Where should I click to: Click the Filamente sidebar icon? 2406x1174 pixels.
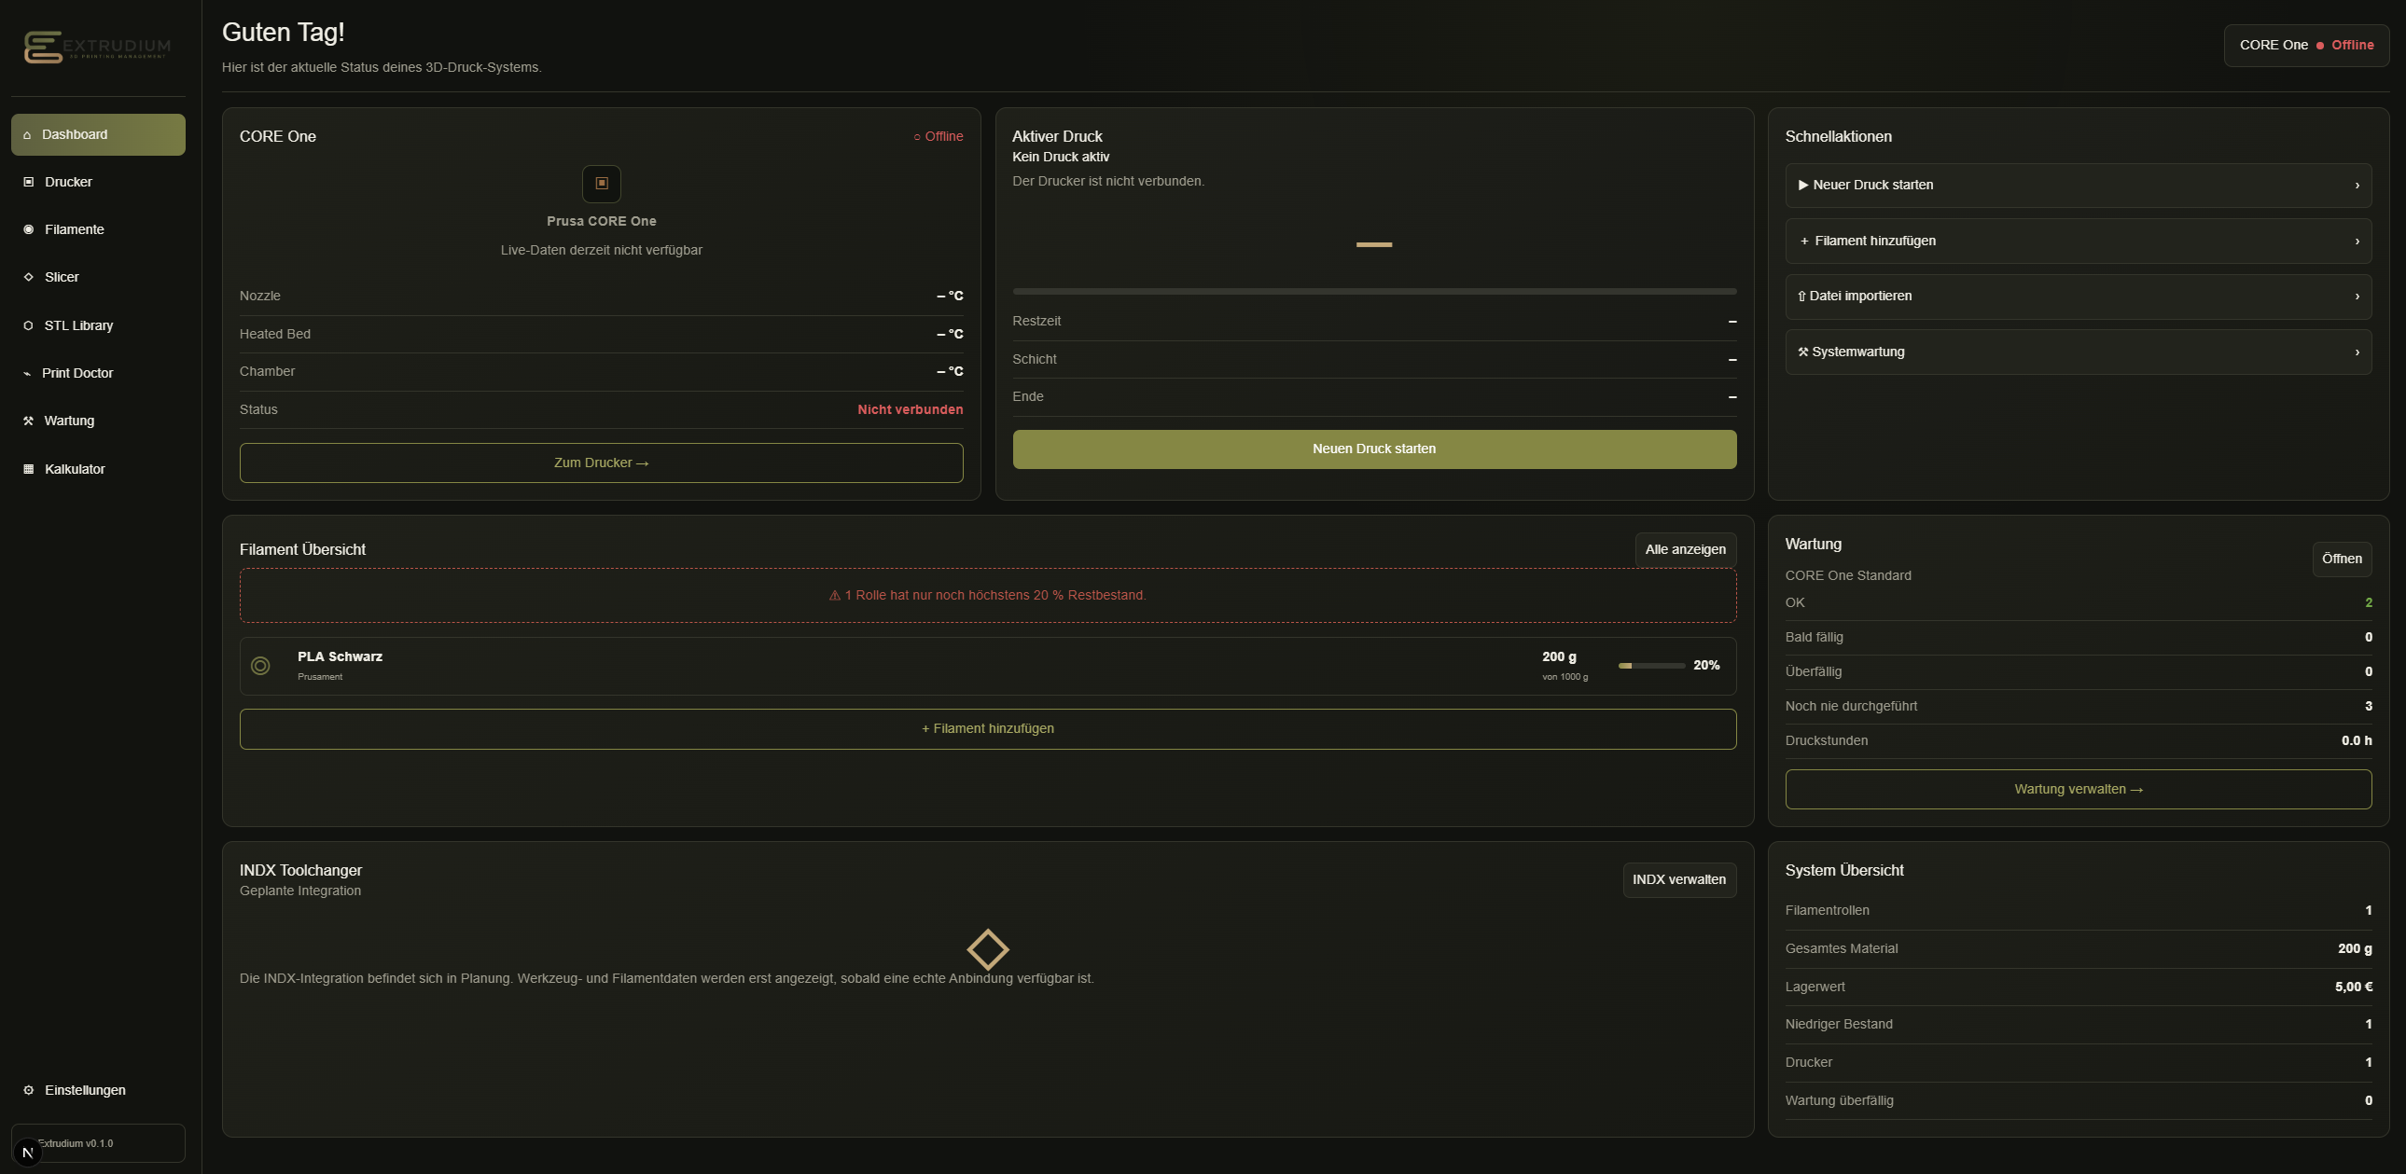pyautogui.click(x=28, y=229)
